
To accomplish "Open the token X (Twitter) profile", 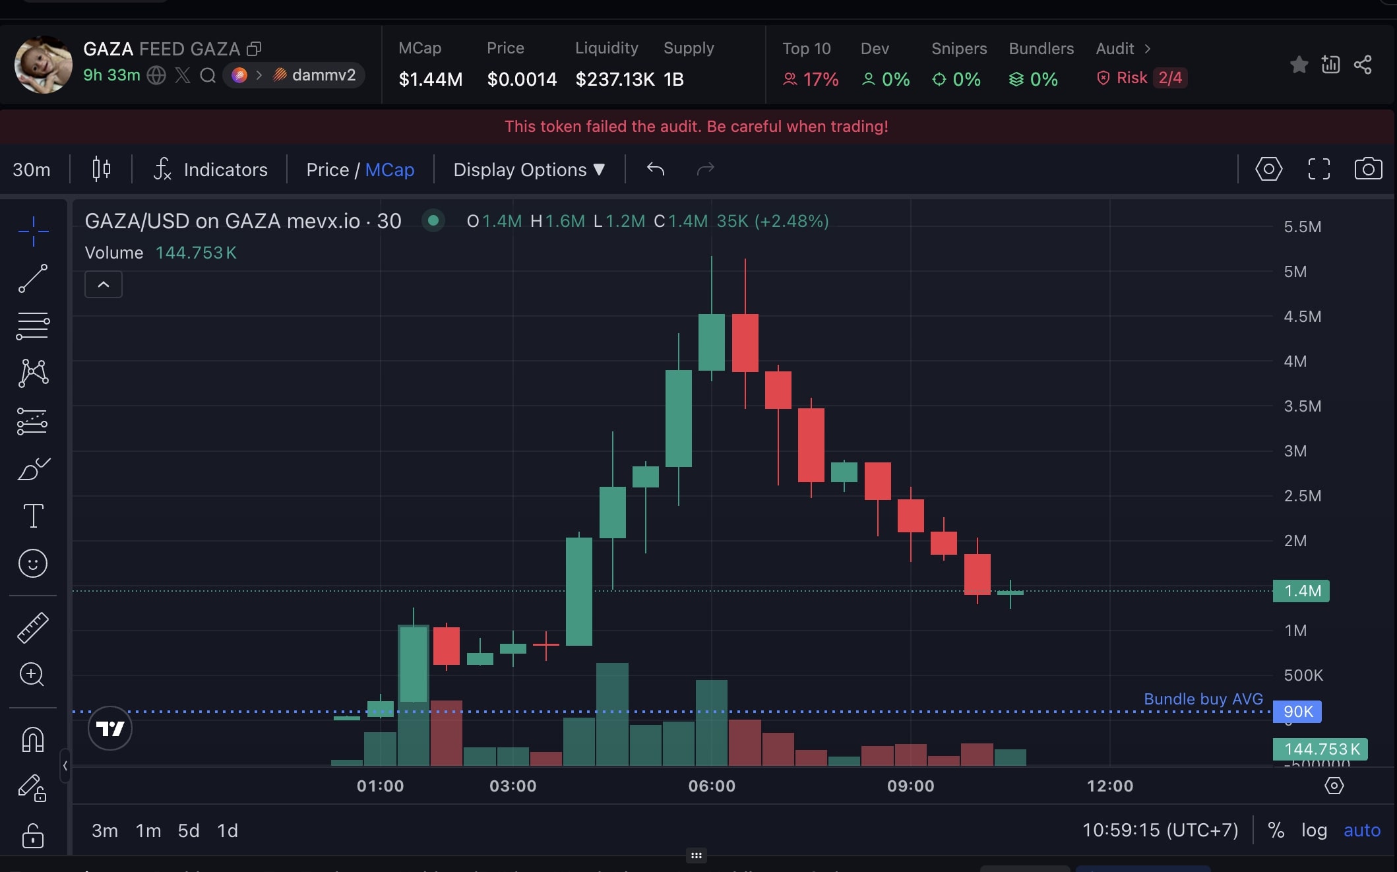I will point(183,75).
